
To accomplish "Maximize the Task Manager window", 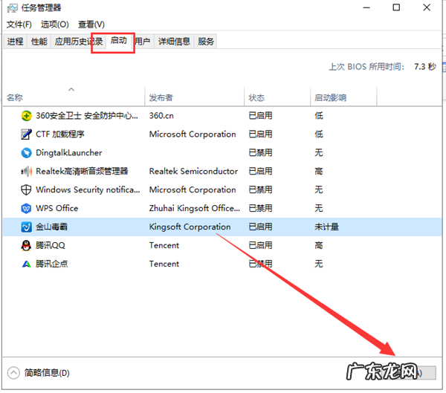I will click(x=396, y=7).
